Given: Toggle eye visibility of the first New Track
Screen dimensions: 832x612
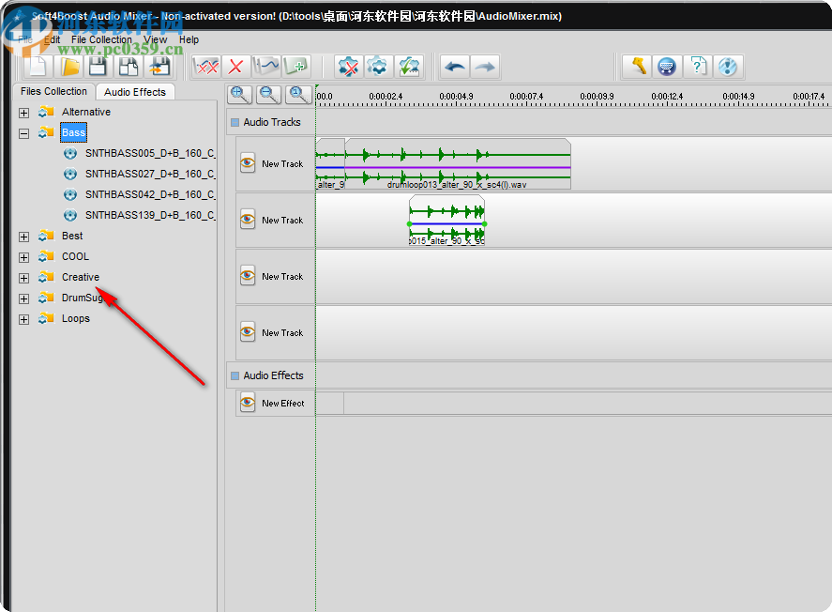Looking at the screenshot, I should 248,163.
